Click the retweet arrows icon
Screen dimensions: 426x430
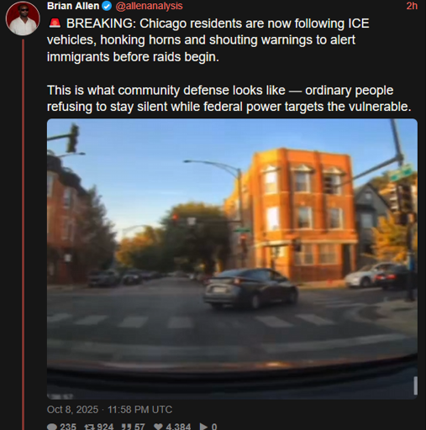tap(89, 427)
